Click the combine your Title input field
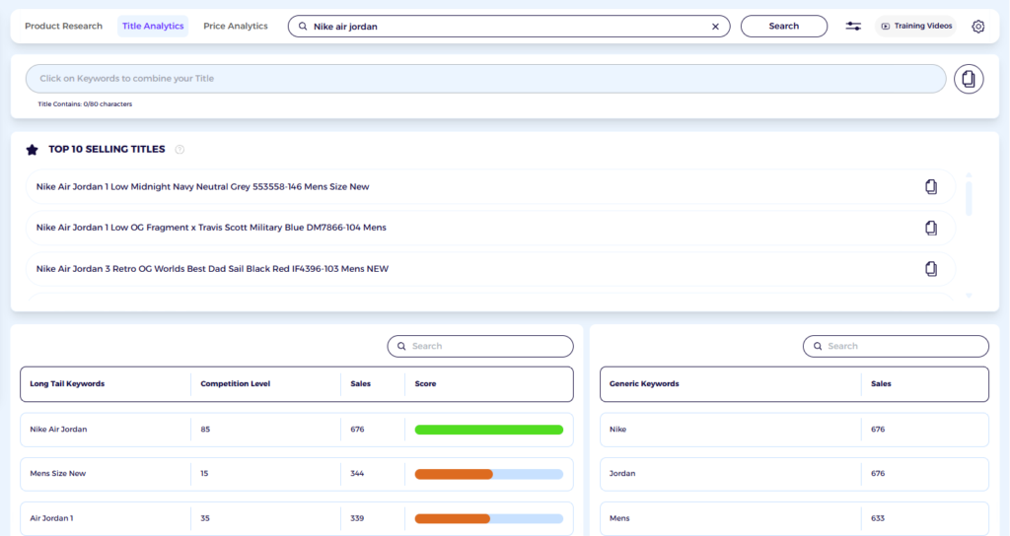Image resolution: width=1010 pixels, height=536 pixels. [x=485, y=79]
